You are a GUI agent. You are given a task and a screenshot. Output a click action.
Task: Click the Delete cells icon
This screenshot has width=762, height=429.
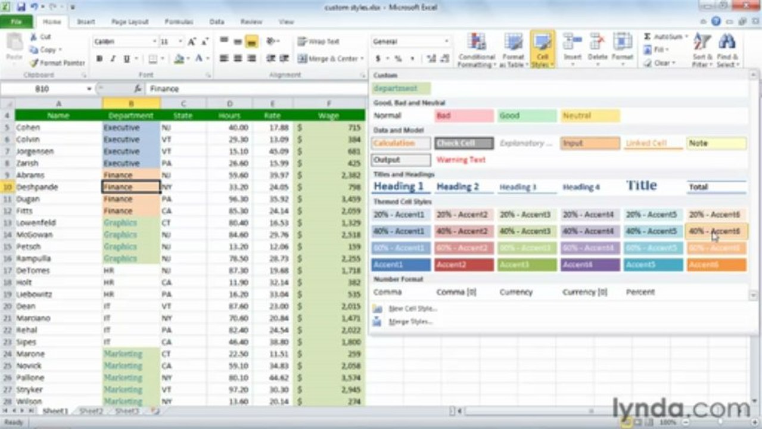[598, 43]
